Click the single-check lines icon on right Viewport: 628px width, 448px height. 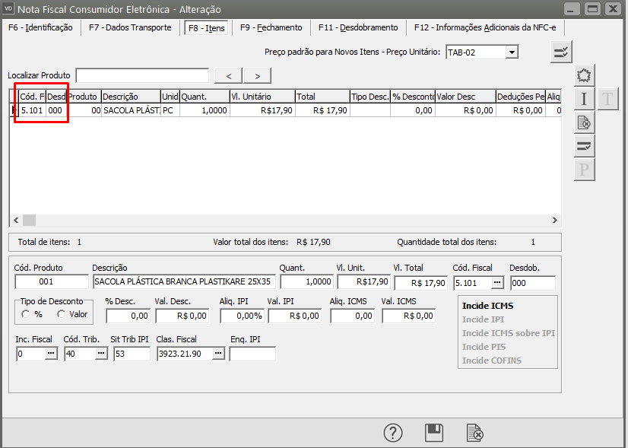584,145
